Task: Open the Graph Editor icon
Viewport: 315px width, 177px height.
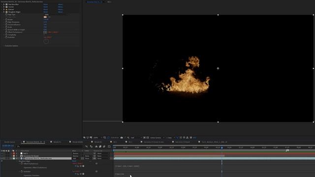Action: pyautogui.click(x=109, y=147)
